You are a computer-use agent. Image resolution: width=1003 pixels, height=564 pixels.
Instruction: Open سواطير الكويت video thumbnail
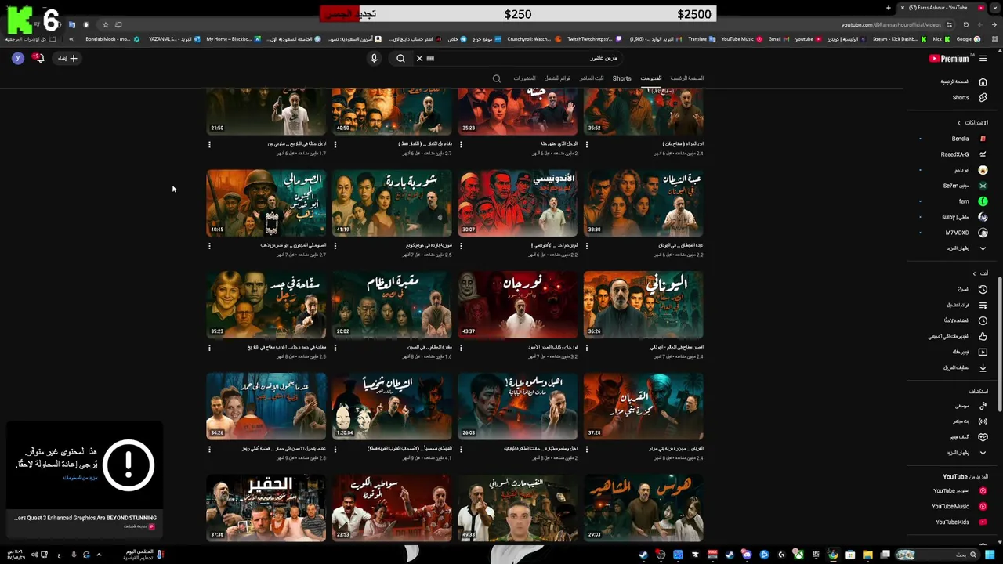[392, 508]
